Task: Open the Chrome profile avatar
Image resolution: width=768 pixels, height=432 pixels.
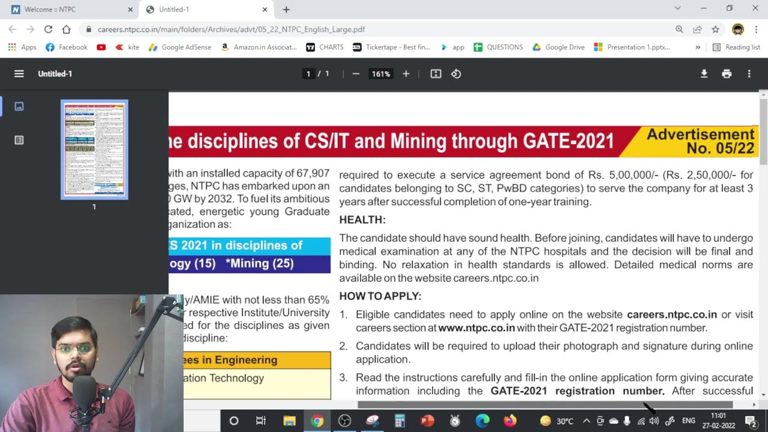Action: coord(738,29)
